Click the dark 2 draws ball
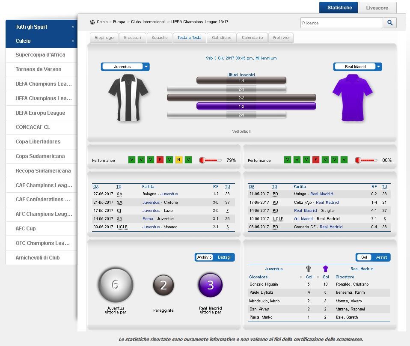Image resolution: width=410 pixels, height=346 pixels. coord(163,285)
